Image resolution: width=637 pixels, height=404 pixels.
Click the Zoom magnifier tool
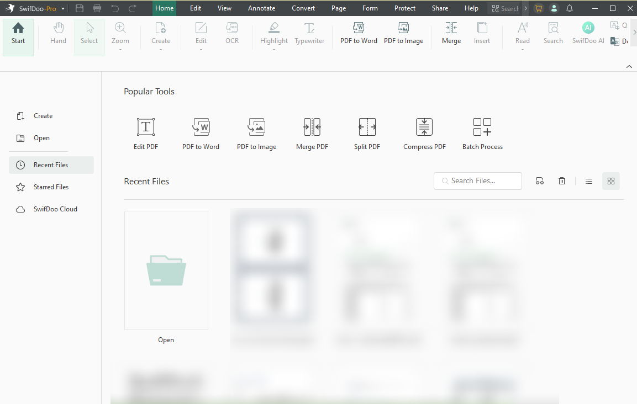pos(120,33)
